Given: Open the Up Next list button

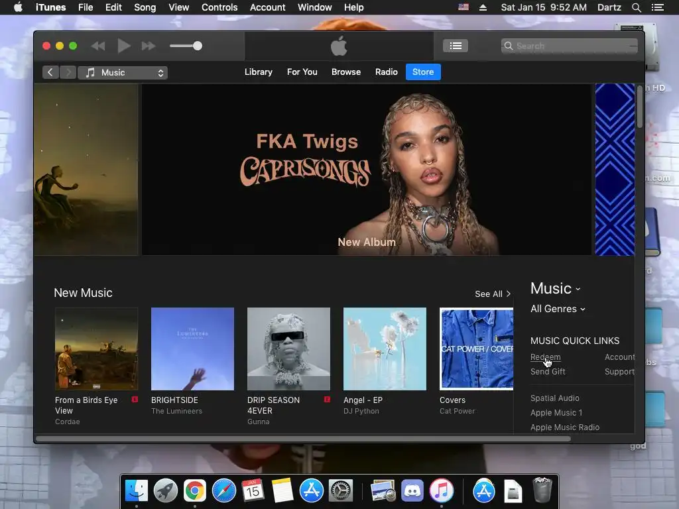Looking at the screenshot, I should [455, 46].
